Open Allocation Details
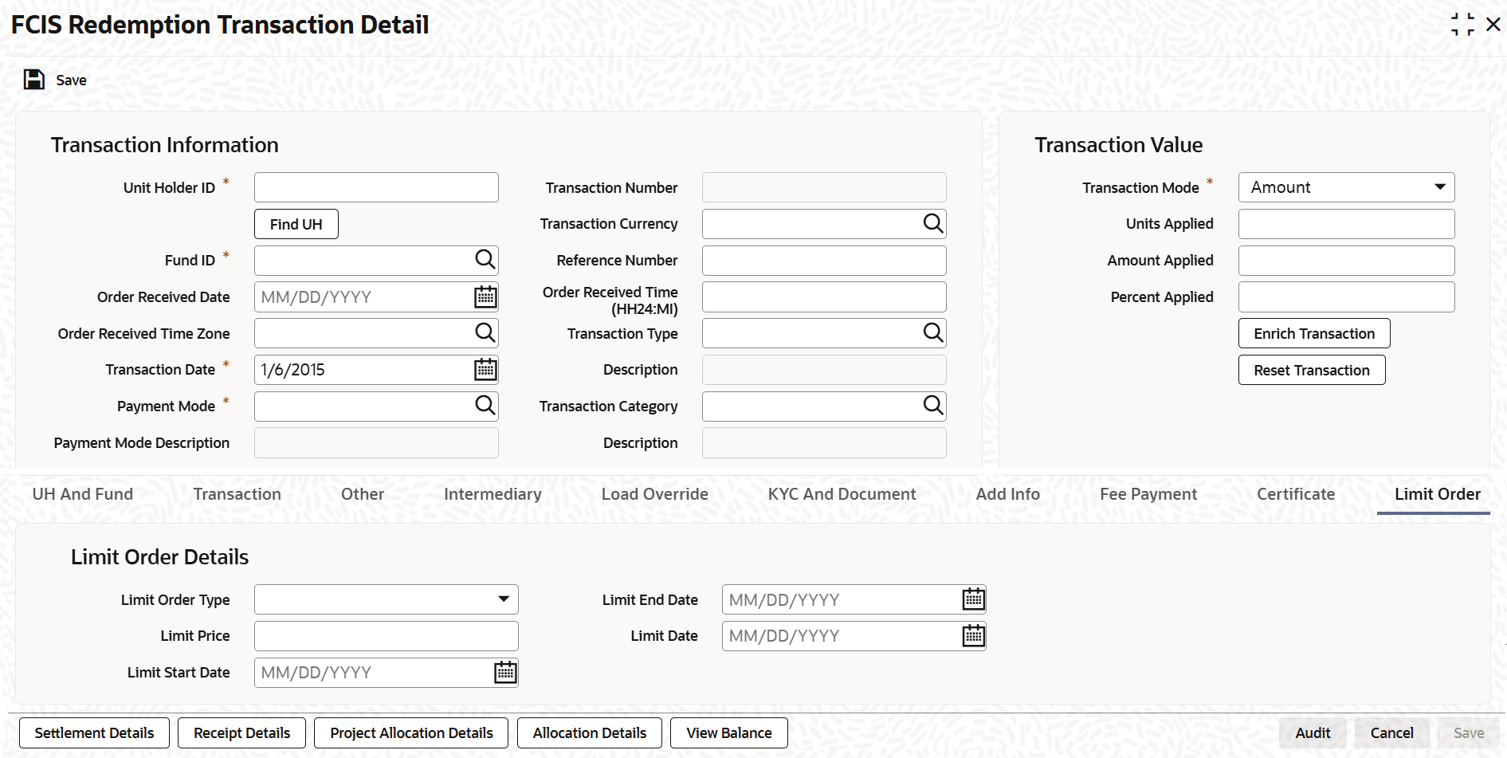The height and width of the screenshot is (758, 1507). pos(590,732)
